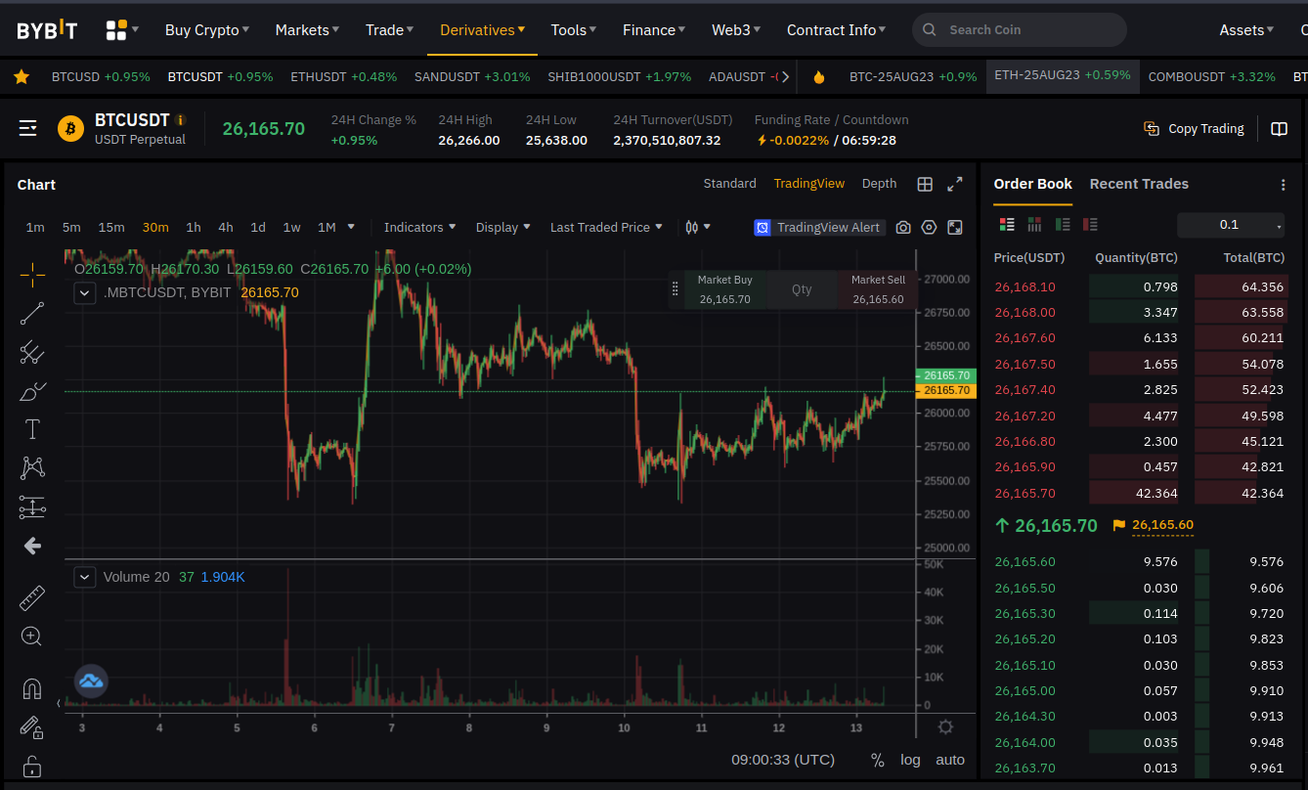Toggle magnet mode snapping

tap(32, 688)
